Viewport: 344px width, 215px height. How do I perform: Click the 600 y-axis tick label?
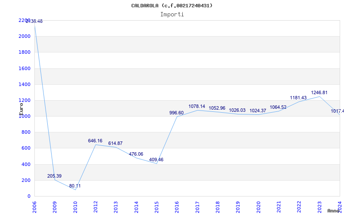(x=26, y=148)
